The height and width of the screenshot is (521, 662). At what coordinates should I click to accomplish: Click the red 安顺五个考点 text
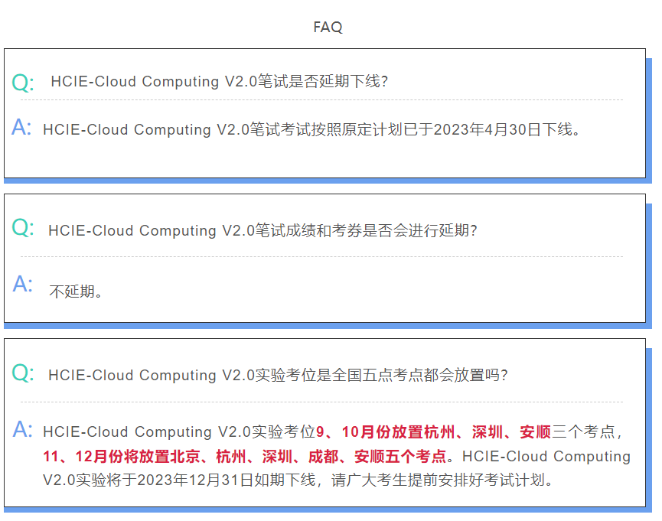click(400, 457)
